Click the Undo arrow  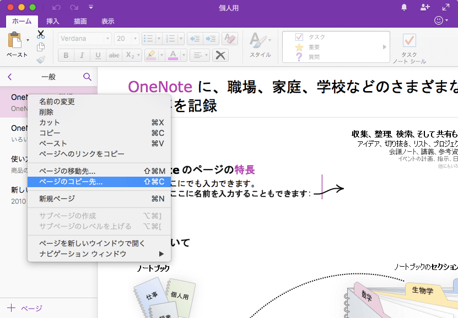pos(56,7)
